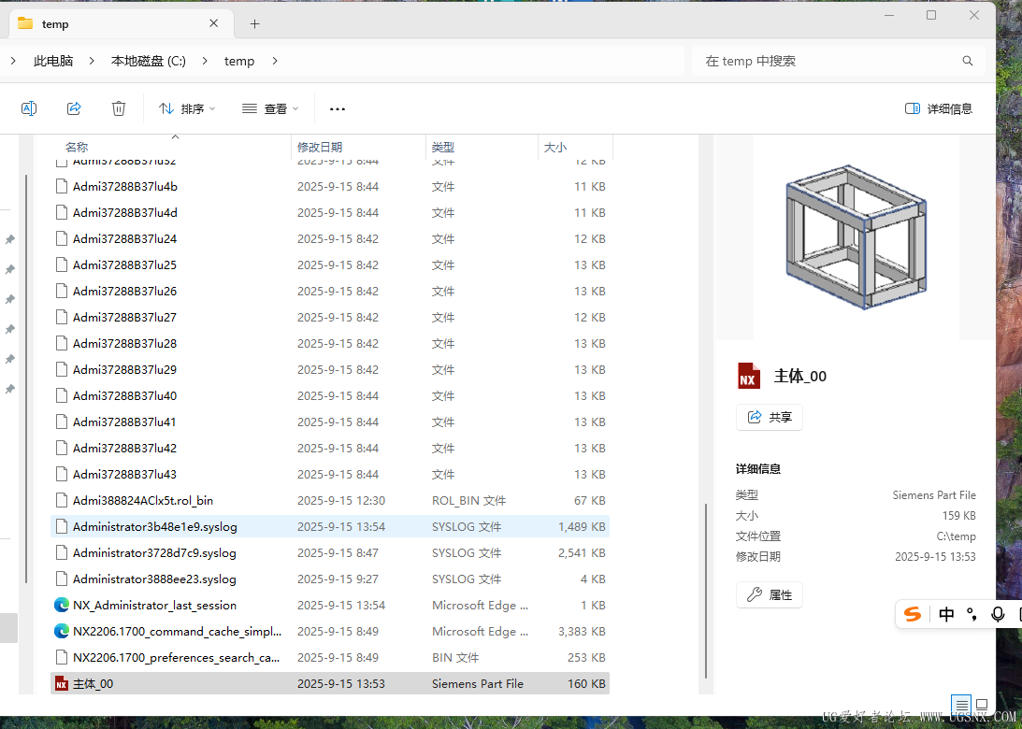Viewport: 1022px width, 729px height.
Task: Click NX icon in details pane
Action: (749, 376)
